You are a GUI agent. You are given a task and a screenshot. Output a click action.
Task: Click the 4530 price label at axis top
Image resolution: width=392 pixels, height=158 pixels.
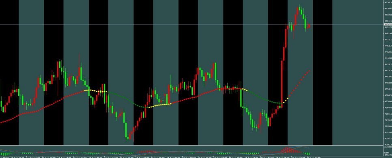(x=388, y=2)
